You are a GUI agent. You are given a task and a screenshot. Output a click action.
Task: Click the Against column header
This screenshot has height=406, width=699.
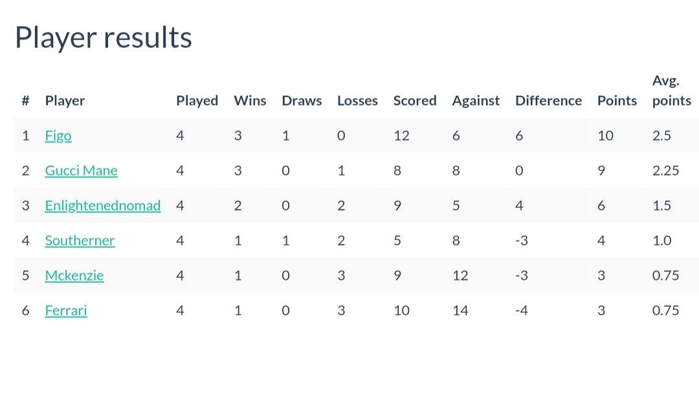point(476,101)
